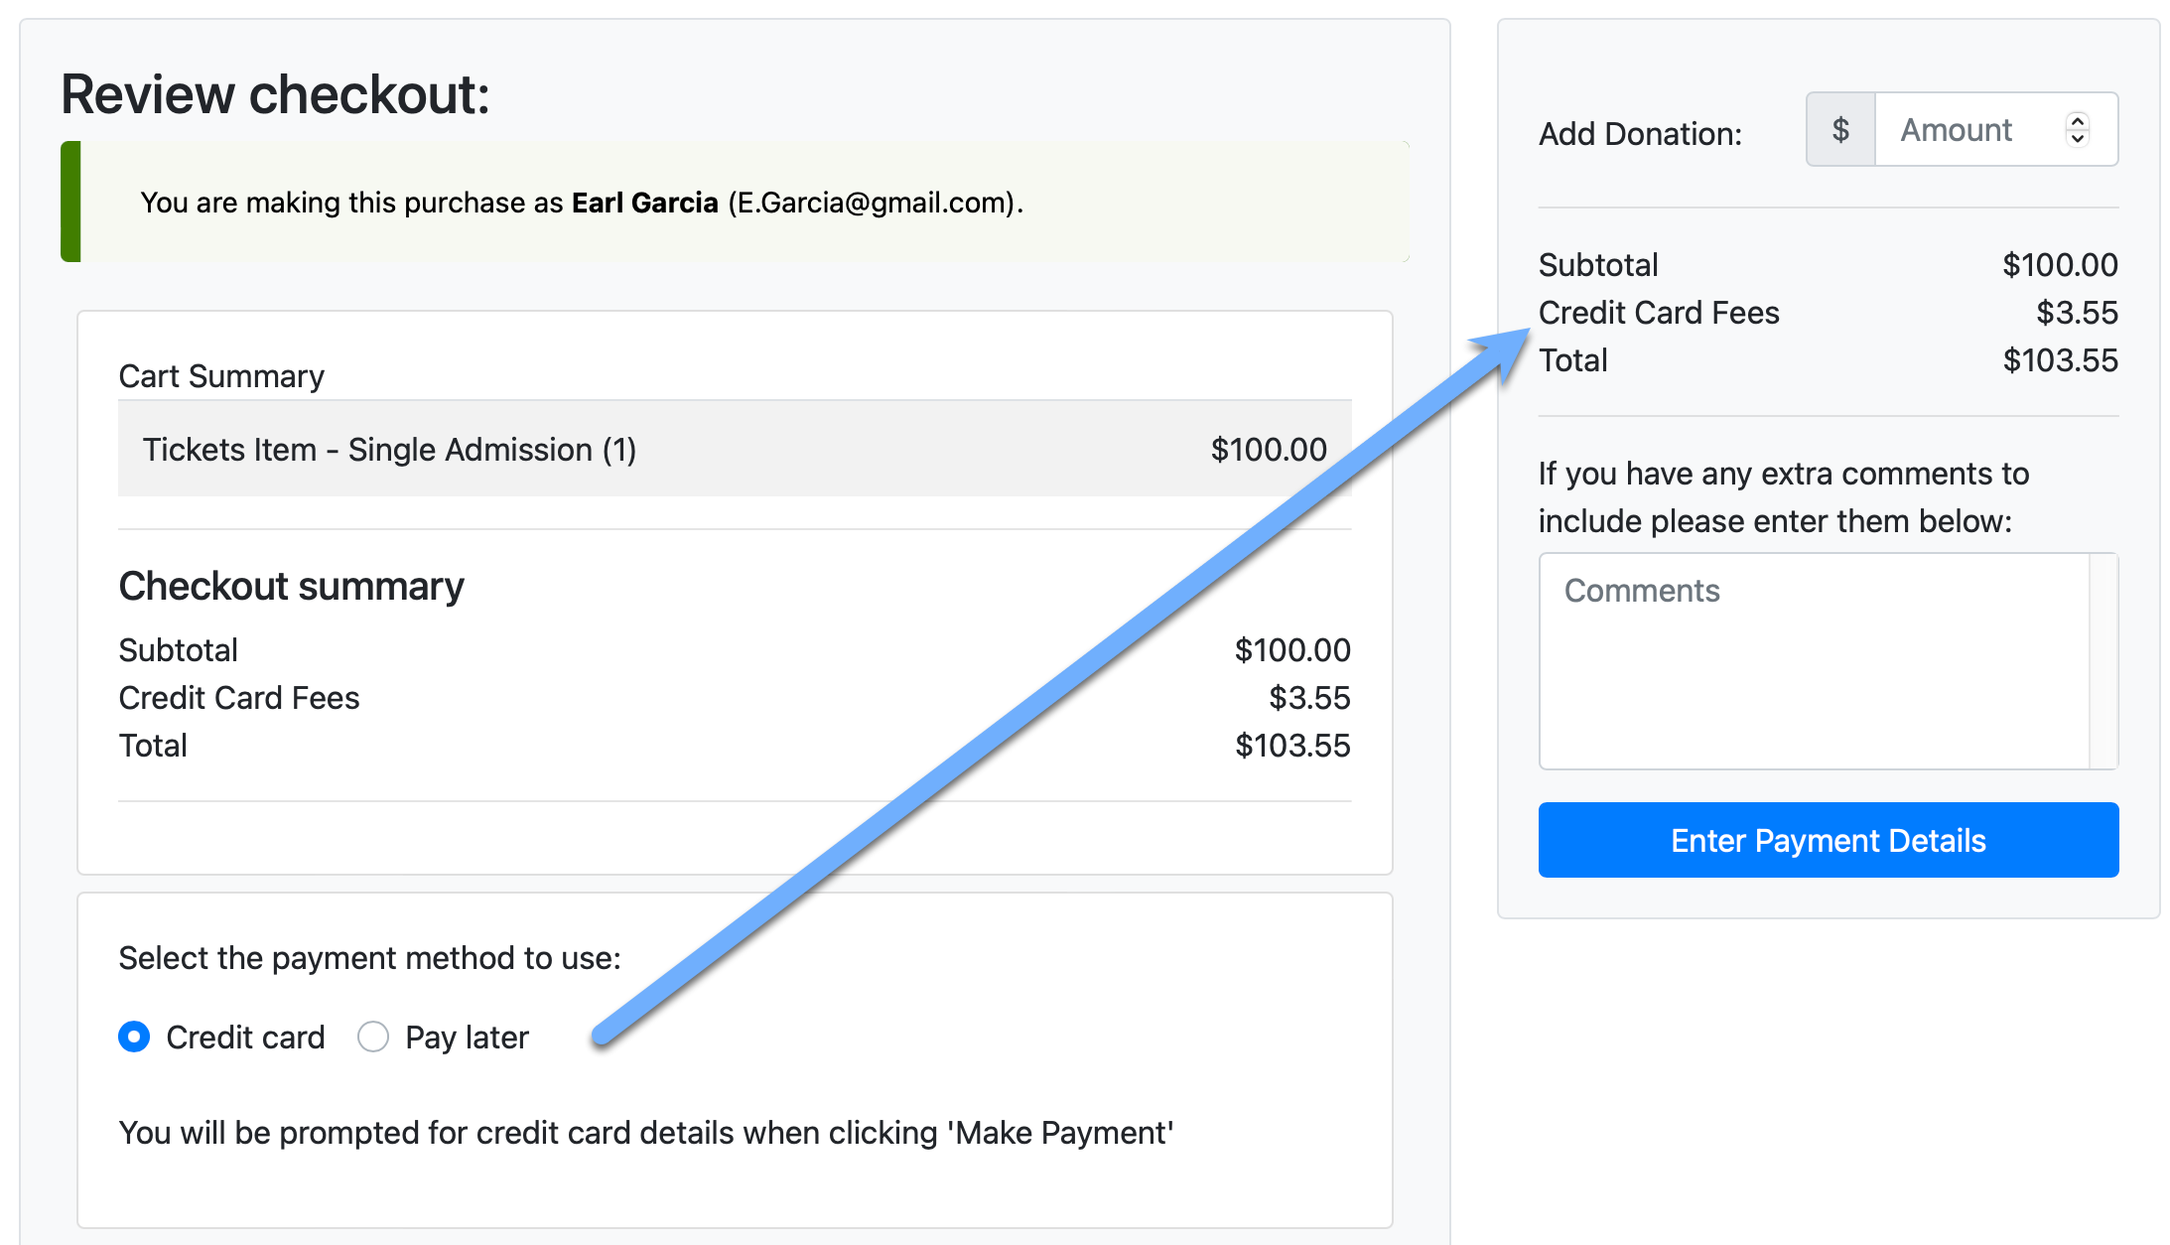Decrease donation with the stepper down arrow

2077,139
